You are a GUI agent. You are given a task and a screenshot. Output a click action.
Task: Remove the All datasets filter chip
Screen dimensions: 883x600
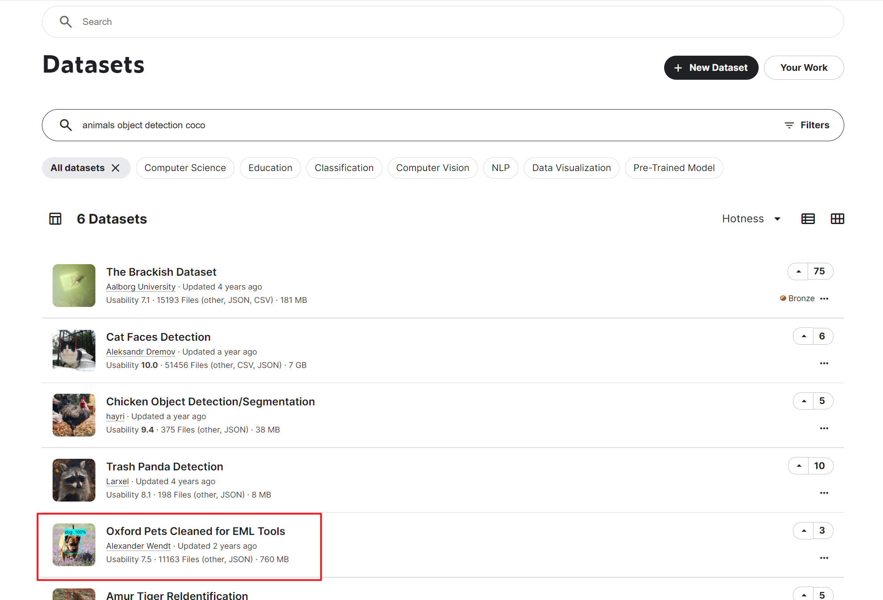(115, 168)
